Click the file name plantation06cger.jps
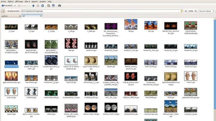This screenshot has width=216, height=121. click(x=191, y=97)
